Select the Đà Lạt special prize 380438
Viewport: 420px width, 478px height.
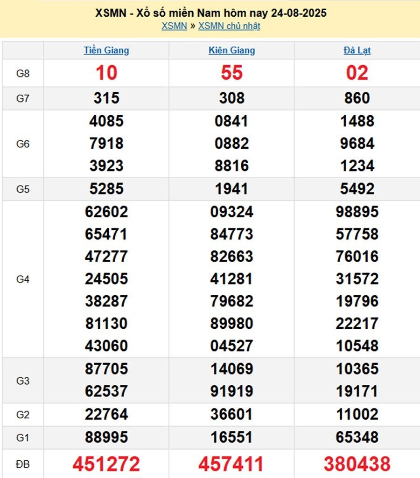[357, 464]
